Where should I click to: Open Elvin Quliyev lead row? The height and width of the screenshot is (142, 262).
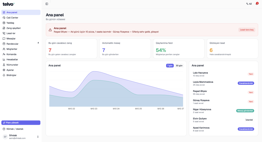pyautogui.click(x=223, y=120)
